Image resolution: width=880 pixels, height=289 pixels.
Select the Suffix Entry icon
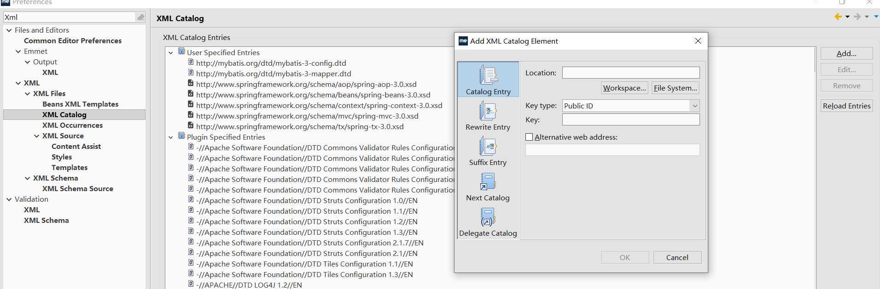488,146
